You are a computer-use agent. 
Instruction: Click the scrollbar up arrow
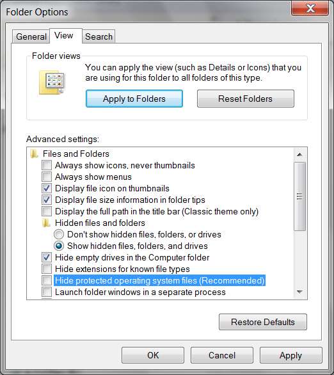point(299,154)
